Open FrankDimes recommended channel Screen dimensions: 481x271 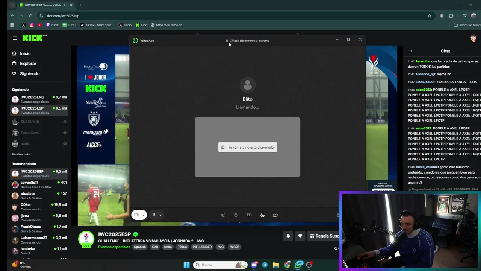pos(39,229)
